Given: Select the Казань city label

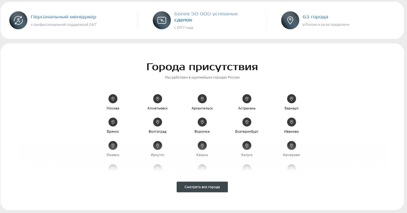Looking at the screenshot, I should pyautogui.click(x=202, y=155).
